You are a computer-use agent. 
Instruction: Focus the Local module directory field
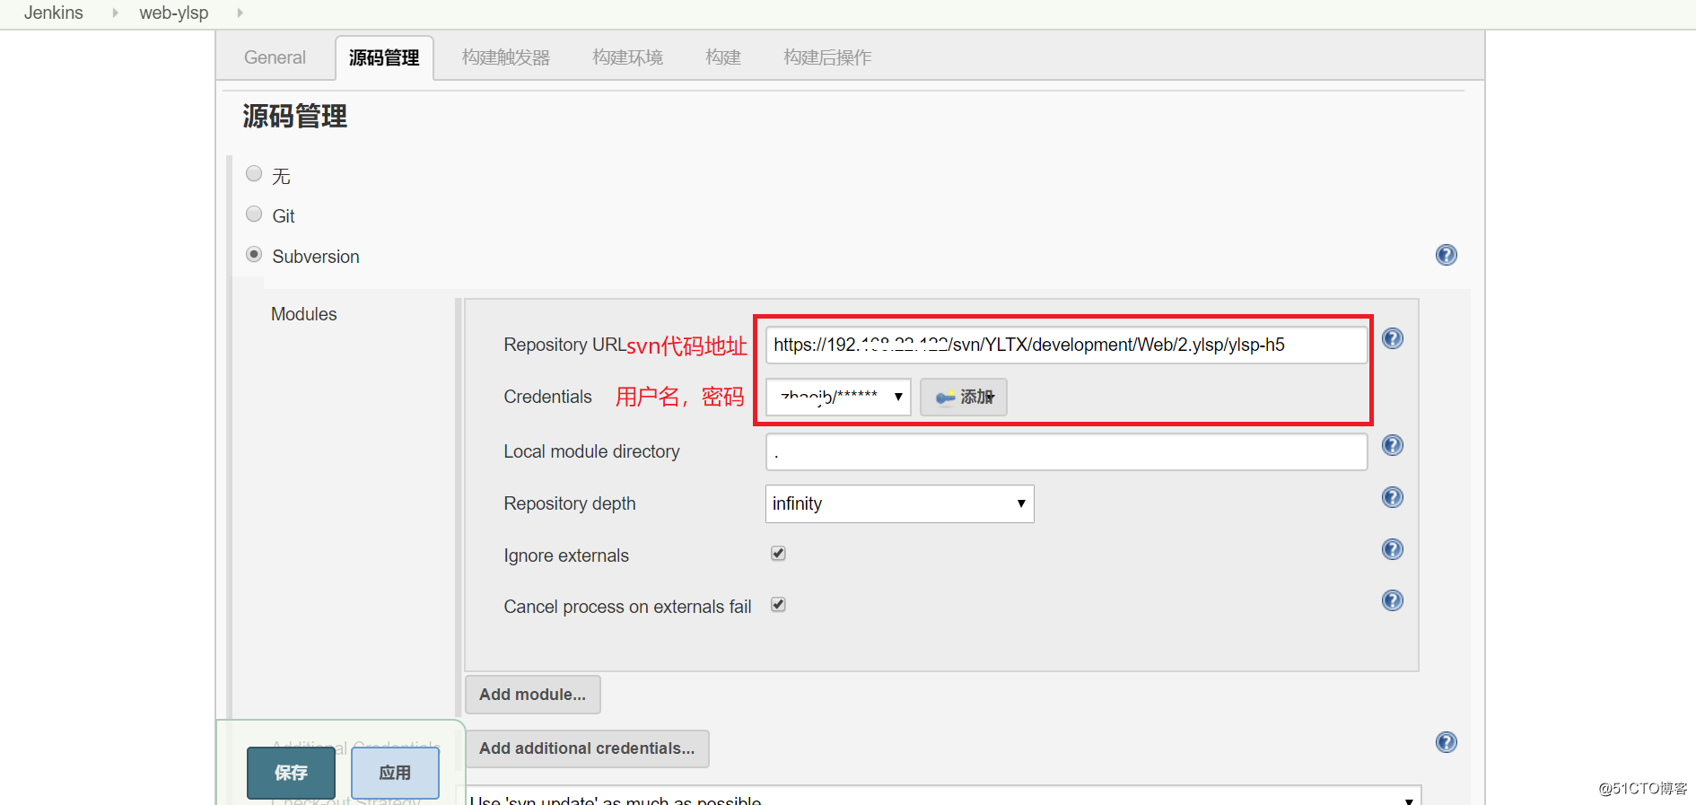(x=1066, y=451)
